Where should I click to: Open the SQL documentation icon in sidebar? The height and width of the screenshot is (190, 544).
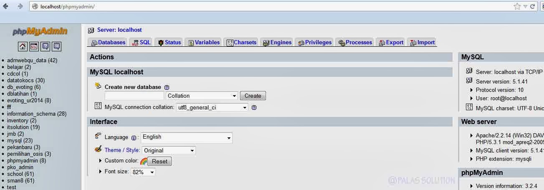point(57,46)
